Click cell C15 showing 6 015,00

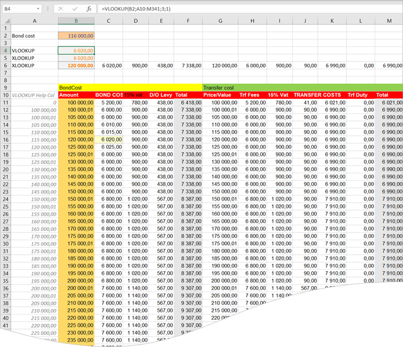tap(108, 132)
